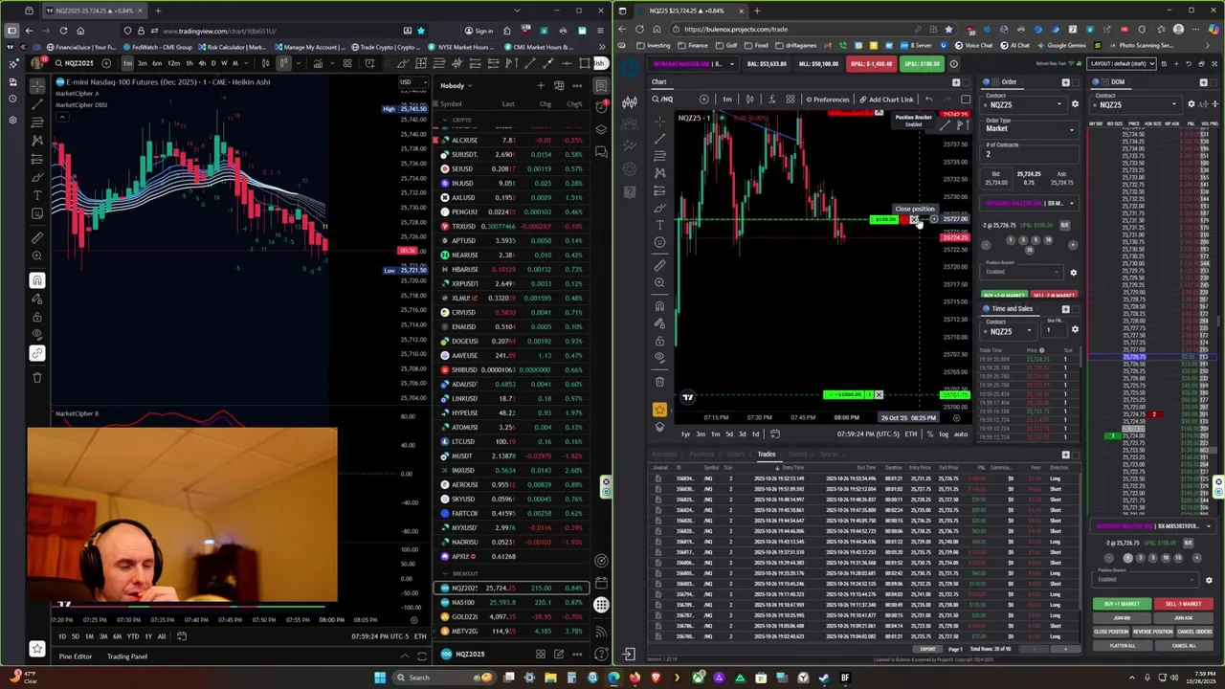Click the Close position X on chart

913,220
